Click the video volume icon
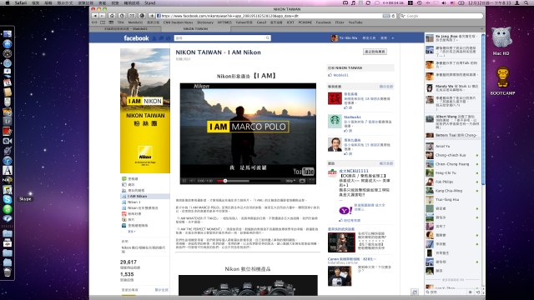 click(193, 181)
